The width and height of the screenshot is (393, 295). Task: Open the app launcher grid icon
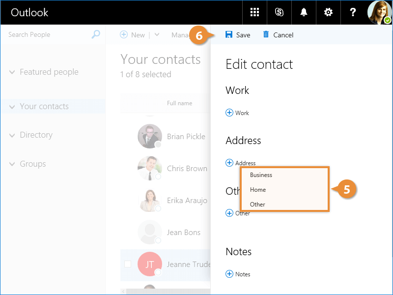click(254, 12)
